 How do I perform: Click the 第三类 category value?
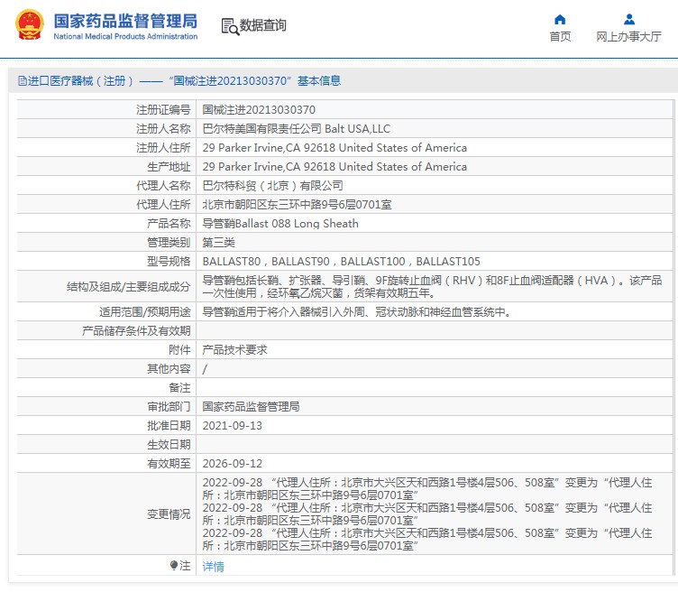[218, 243]
